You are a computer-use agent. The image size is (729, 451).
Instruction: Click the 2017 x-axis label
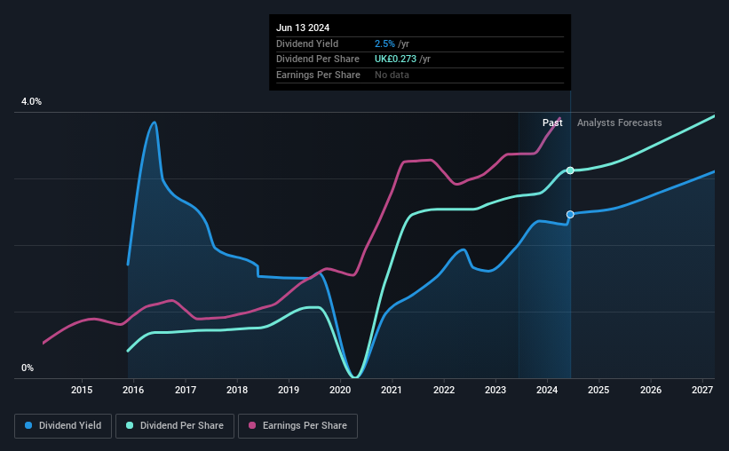pos(185,390)
